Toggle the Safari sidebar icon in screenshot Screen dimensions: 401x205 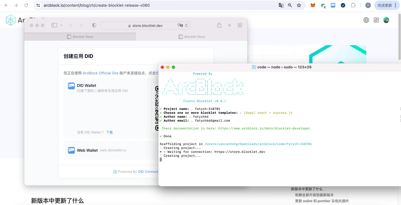click(x=54, y=25)
